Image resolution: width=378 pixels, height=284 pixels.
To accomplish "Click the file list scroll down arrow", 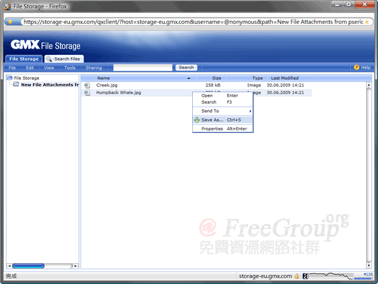I will [369, 266].
